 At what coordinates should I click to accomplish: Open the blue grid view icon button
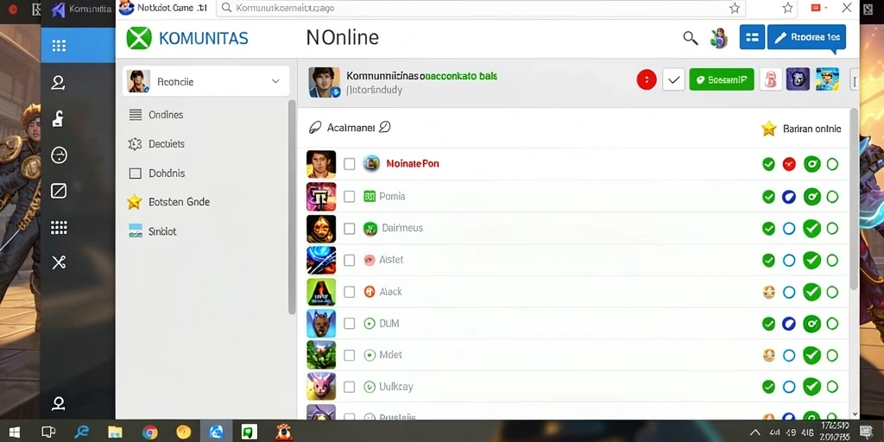click(x=752, y=37)
